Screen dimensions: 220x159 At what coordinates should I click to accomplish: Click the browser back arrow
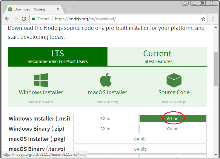click(x=7, y=19)
